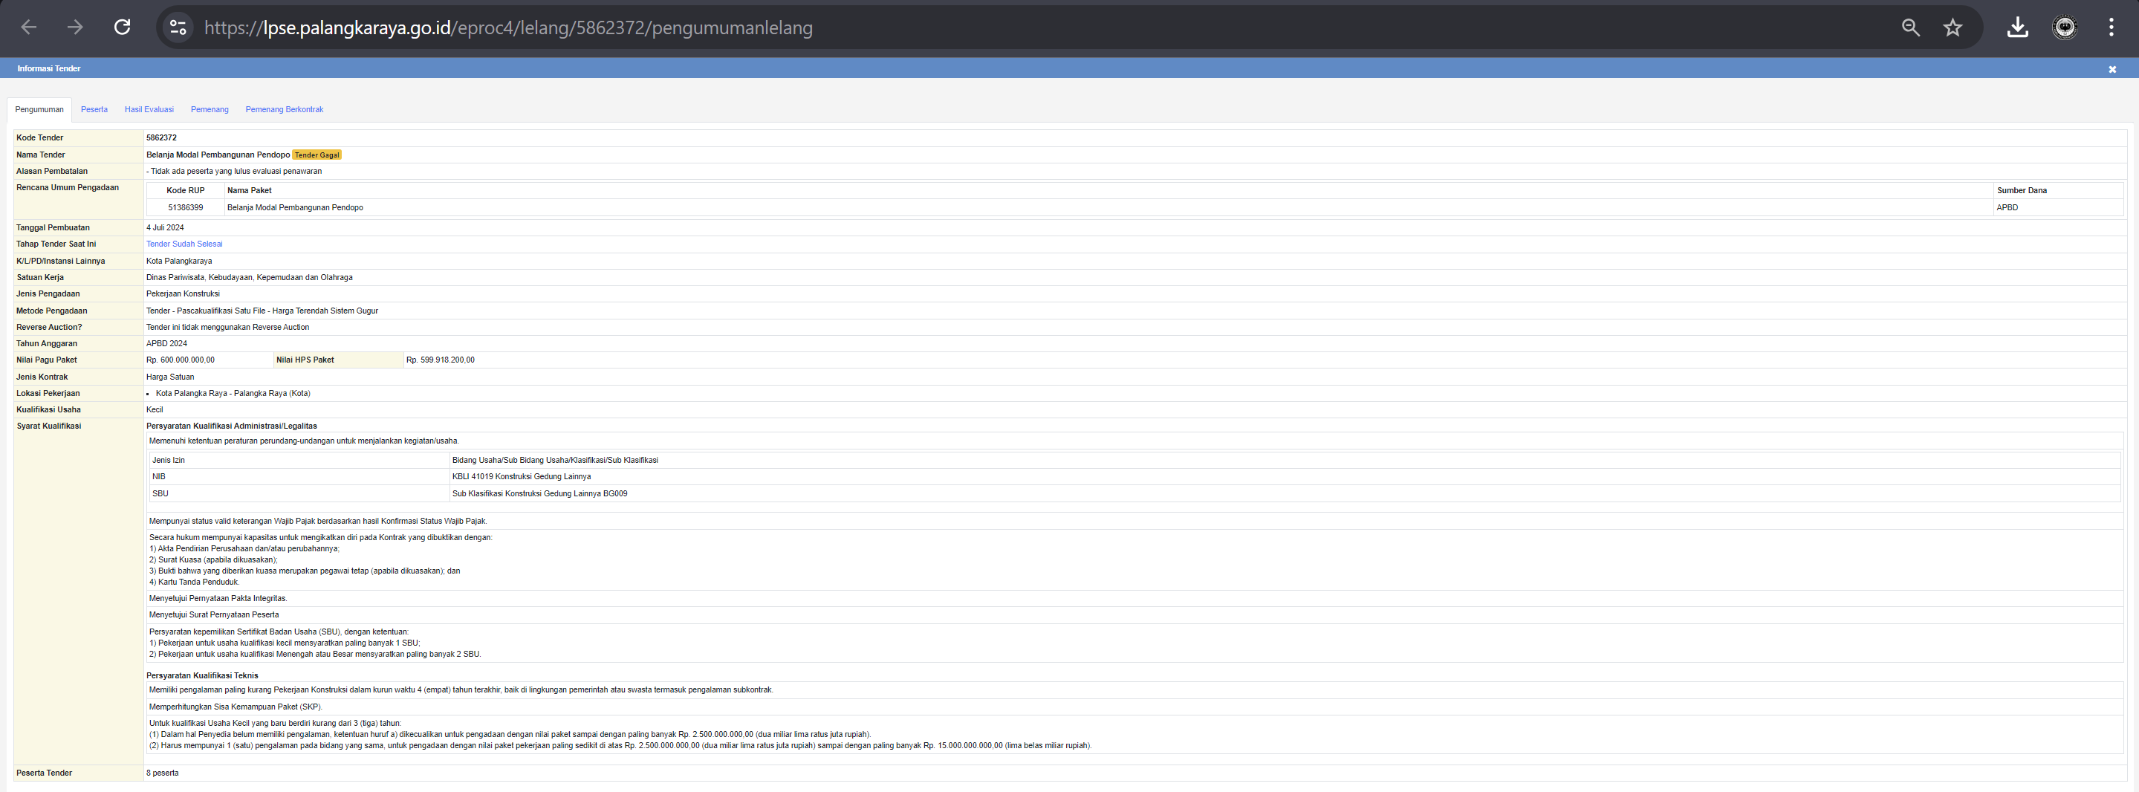
Task: Reload the current tender page
Action: coord(122,27)
